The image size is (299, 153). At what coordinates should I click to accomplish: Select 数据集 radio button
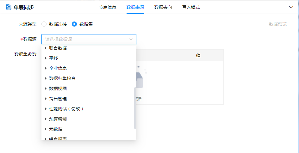click(x=74, y=24)
